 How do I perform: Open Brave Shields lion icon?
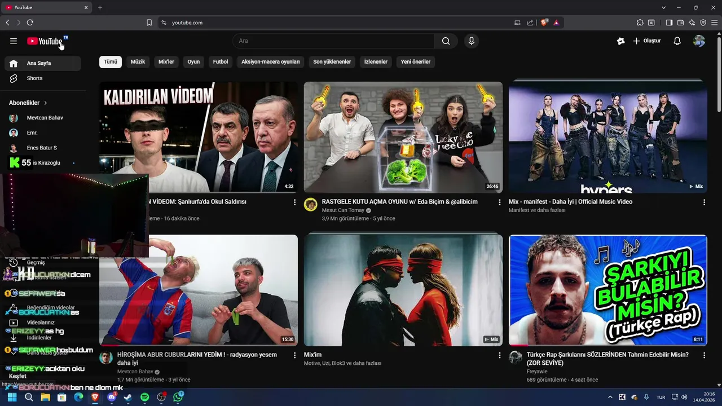(x=544, y=23)
